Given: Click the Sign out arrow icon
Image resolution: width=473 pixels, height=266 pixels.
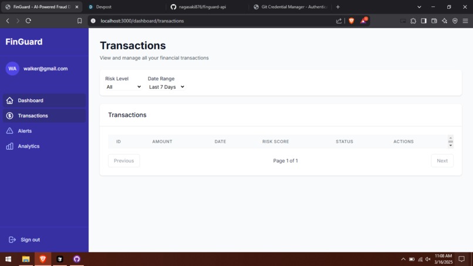Looking at the screenshot, I should coord(12,240).
